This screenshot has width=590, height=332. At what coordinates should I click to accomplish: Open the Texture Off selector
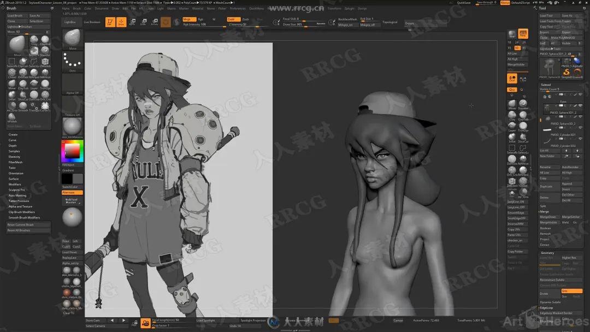(x=72, y=106)
